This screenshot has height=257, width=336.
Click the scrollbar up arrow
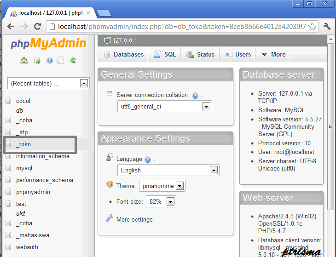pyautogui.click(x=331, y=39)
